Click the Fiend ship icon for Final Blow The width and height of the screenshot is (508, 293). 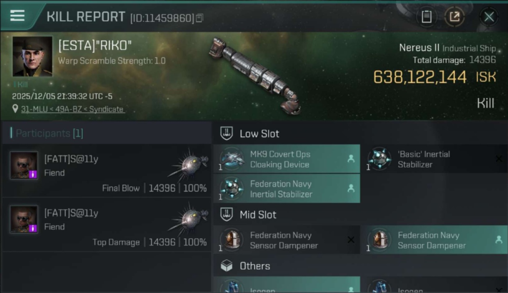tap(189, 164)
